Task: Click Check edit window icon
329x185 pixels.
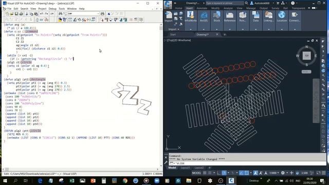Action: pyautogui.click(x=111, y=20)
